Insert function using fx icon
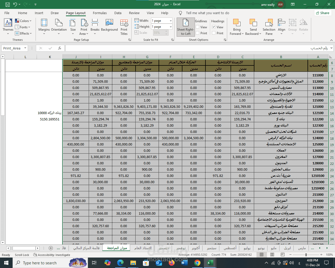 (60, 48)
